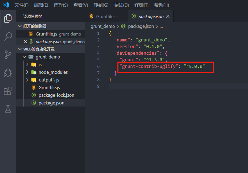Click the node icon in the breadcrumb
Image resolution: width=248 pixels, height=173 pixels.
pos(123,26)
